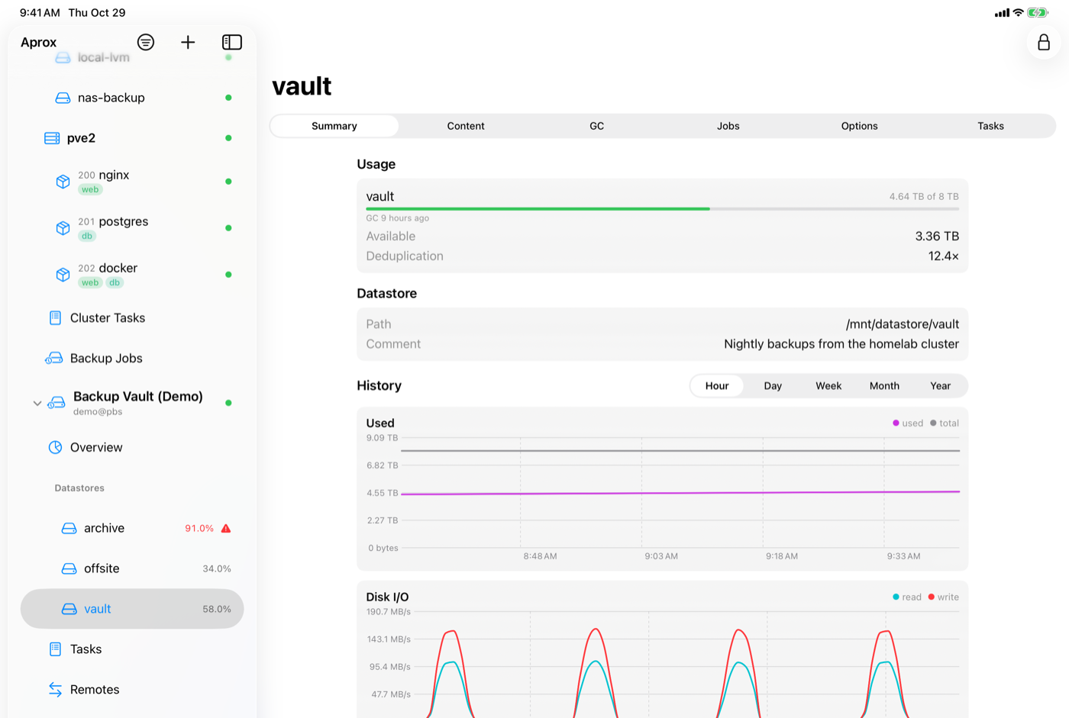Click the Aprox title

[x=39, y=43]
